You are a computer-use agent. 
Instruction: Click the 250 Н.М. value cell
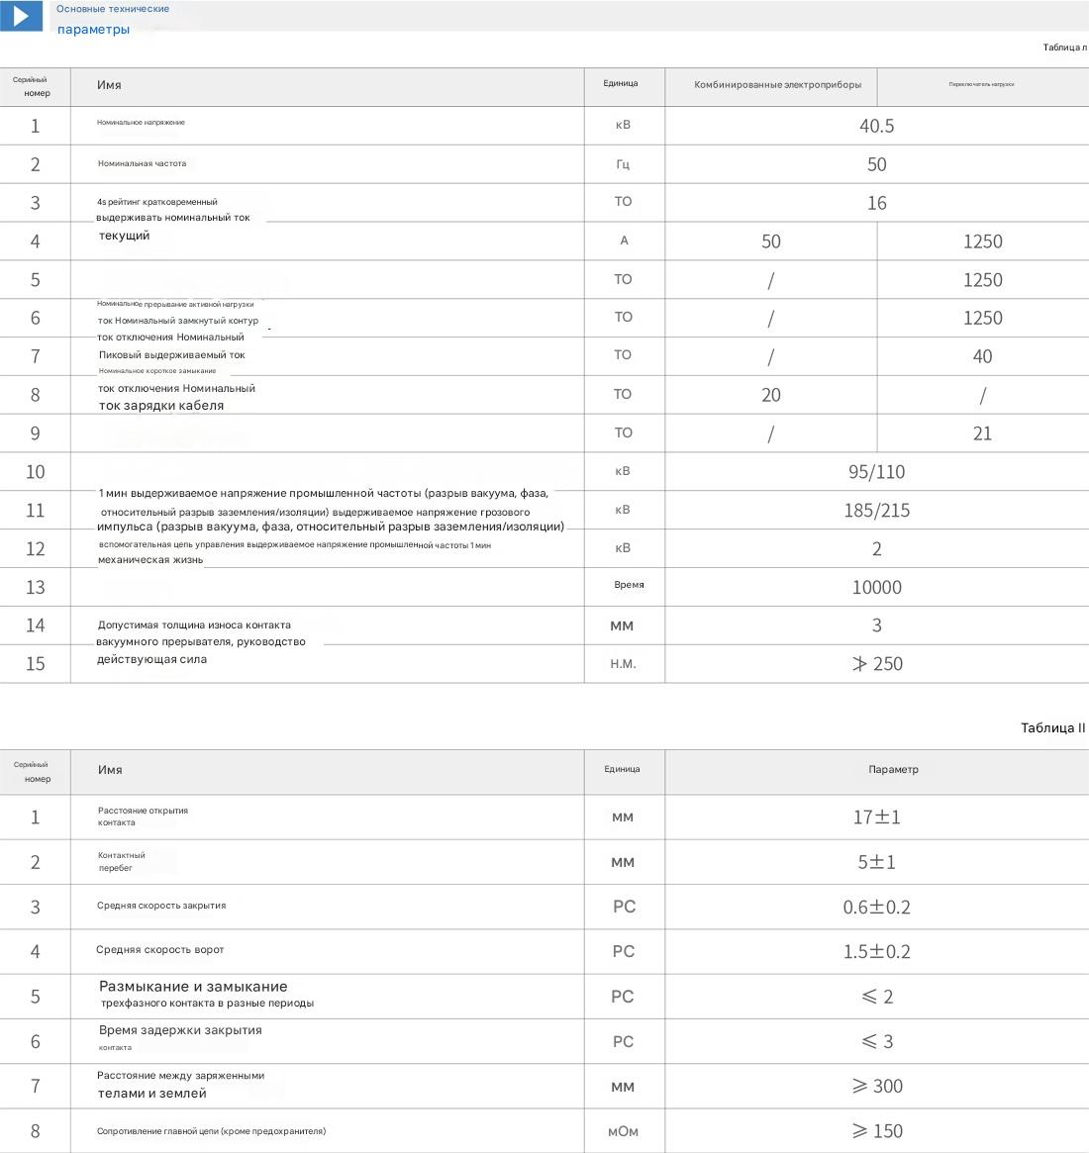877,664
